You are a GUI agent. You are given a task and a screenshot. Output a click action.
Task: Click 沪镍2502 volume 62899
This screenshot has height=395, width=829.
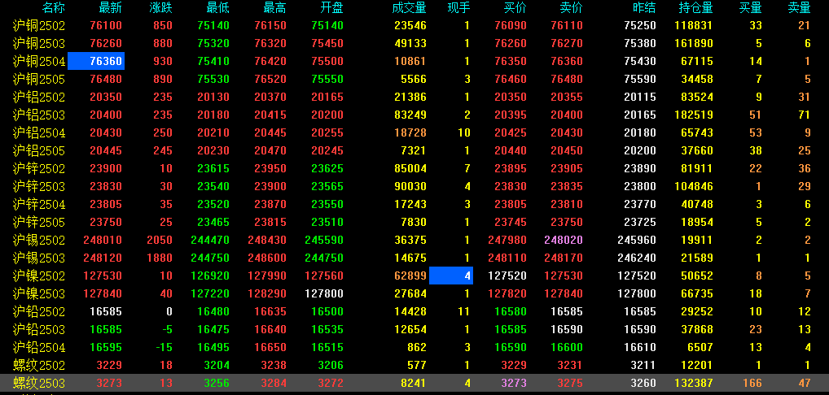coord(410,276)
